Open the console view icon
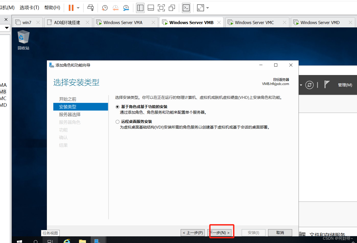Image resolution: width=357 pixels, height=243 pixels. [186, 8]
